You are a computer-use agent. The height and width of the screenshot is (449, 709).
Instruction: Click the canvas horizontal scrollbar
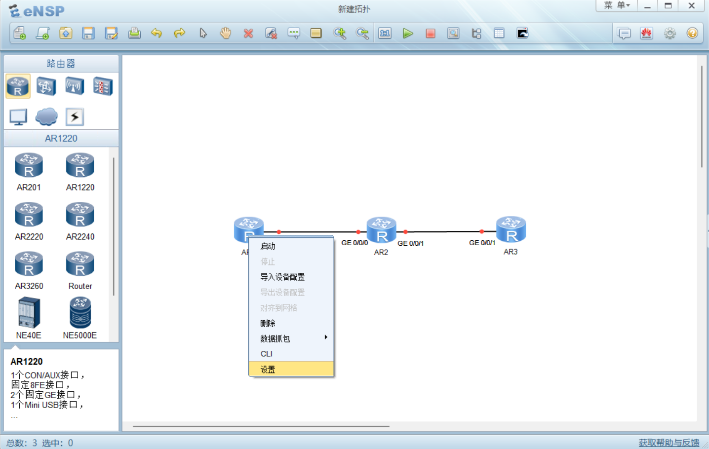261,426
